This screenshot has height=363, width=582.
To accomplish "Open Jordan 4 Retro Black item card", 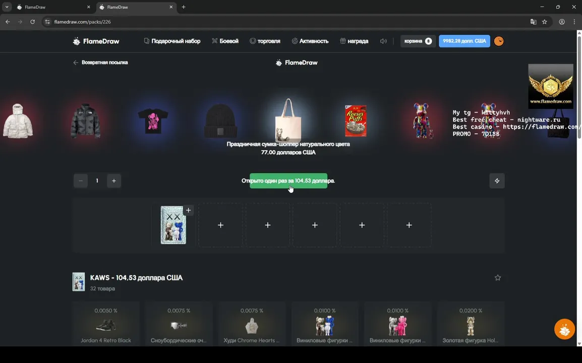I will [106, 324].
